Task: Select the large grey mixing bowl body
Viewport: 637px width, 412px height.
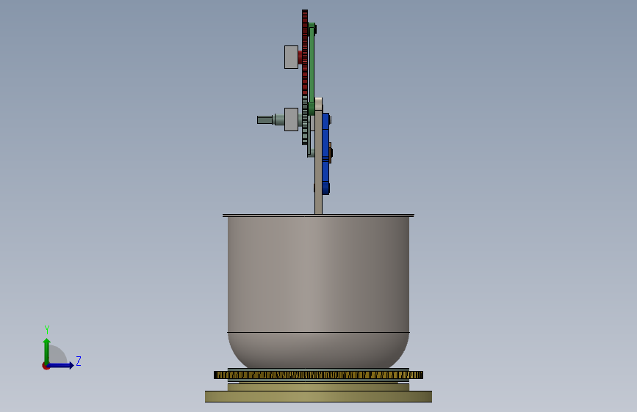Action: point(318,292)
